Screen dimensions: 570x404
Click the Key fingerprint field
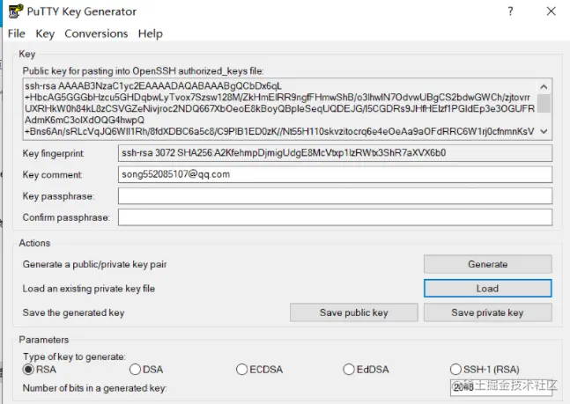coord(335,153)
